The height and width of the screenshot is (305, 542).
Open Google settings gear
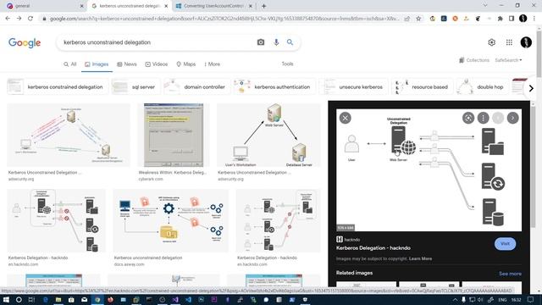pyautogui.click(x=491, y=42)
